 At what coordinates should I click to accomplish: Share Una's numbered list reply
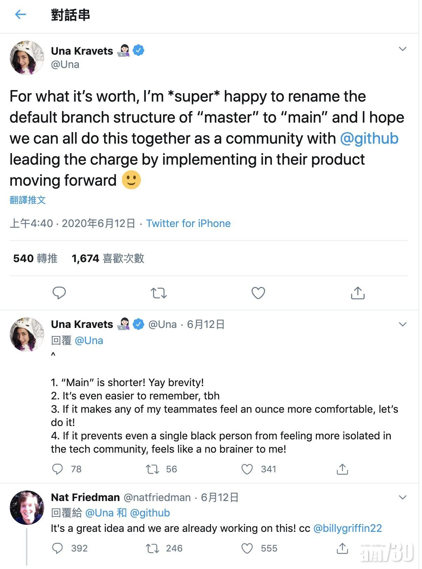tap(342, 469)
